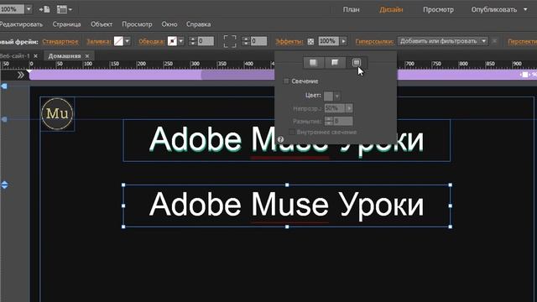Viewport: 537px width, 302px height.
Task: Open the Заливка fill swatch dropdown arrow
Action: 128,41
